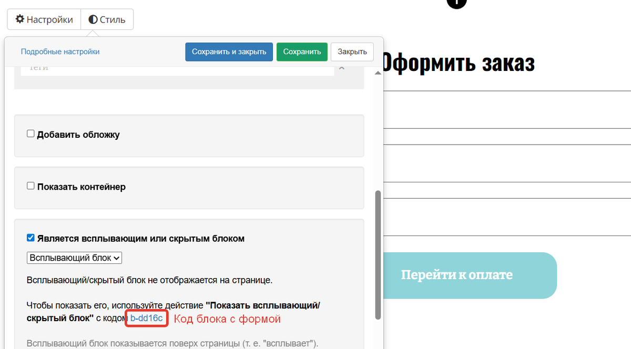
Task: Uncheck Является всплывающим или скрытым блоком
Action: point(30,238)
